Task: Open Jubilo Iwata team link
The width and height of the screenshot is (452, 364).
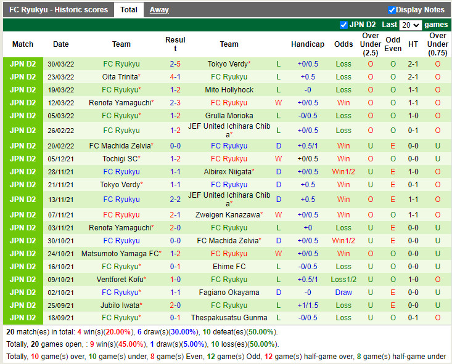Action: point(120,305)
